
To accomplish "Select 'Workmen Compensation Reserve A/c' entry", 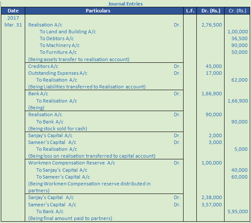I will click(72, 163).
